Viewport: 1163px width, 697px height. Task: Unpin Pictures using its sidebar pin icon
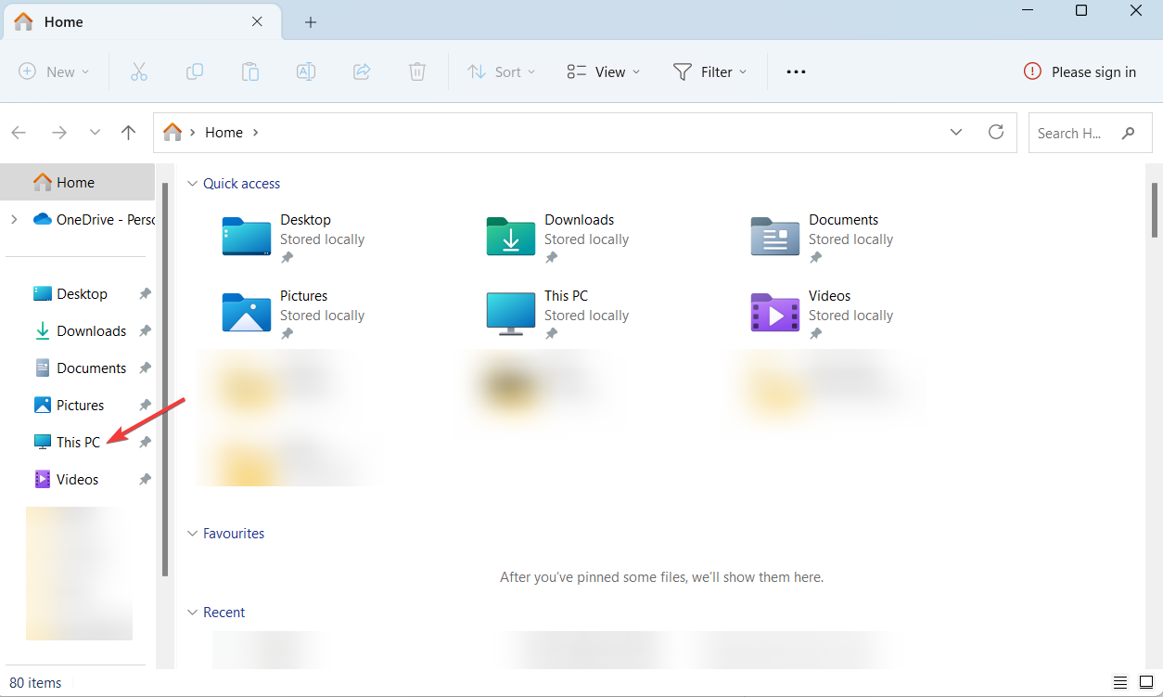coord(145,405)
